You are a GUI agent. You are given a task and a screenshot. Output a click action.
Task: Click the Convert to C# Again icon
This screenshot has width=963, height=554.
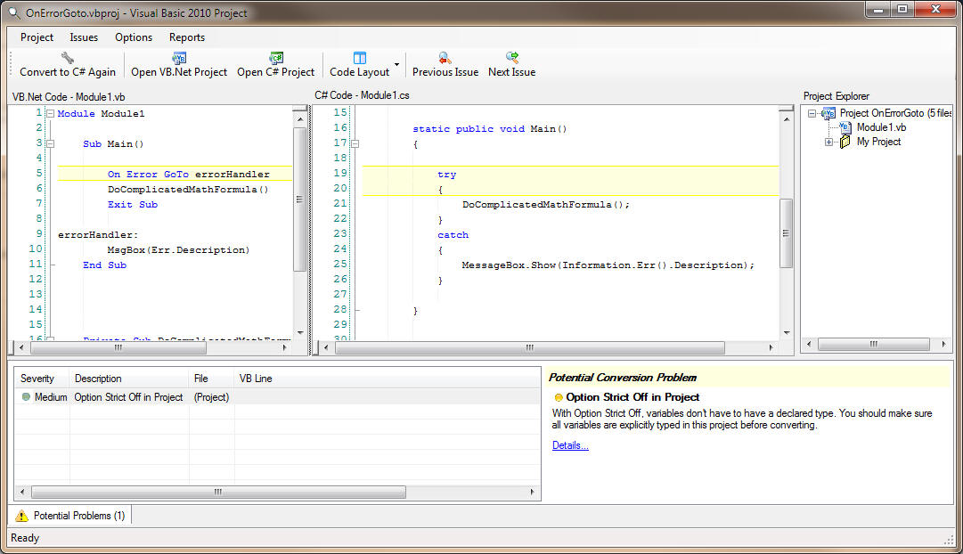click(68, 58)
